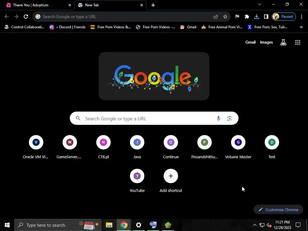The height and width of the screenshot is (231, 308).
Task: Open Chrome's three-dot menu
Action: (301, 17)
